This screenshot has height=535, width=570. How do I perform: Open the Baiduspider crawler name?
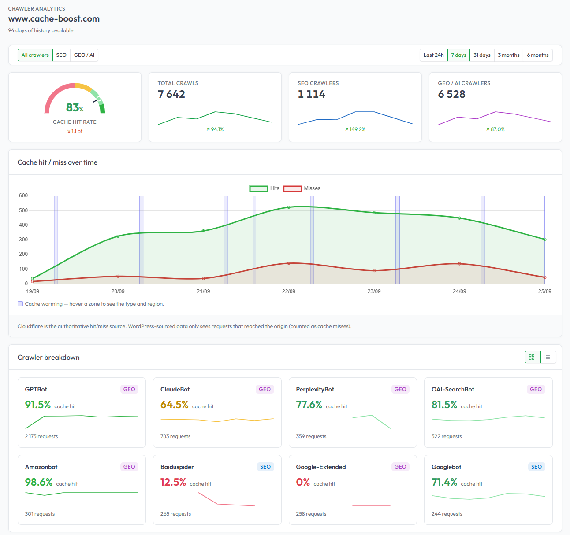point(177,467)
